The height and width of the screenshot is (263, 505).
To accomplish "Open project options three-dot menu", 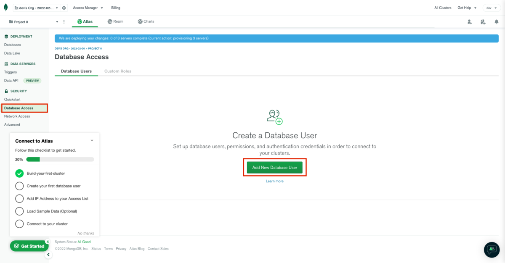I will [64, 21].
